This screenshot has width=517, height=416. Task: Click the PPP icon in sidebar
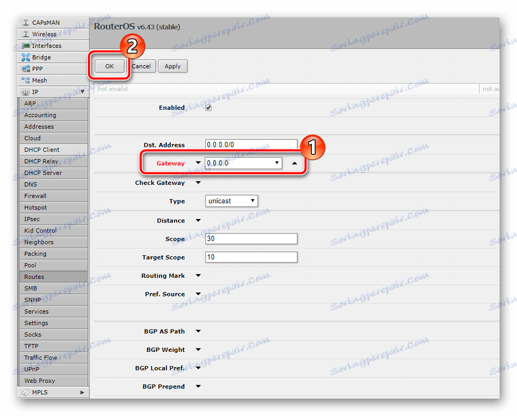point(26,69)
